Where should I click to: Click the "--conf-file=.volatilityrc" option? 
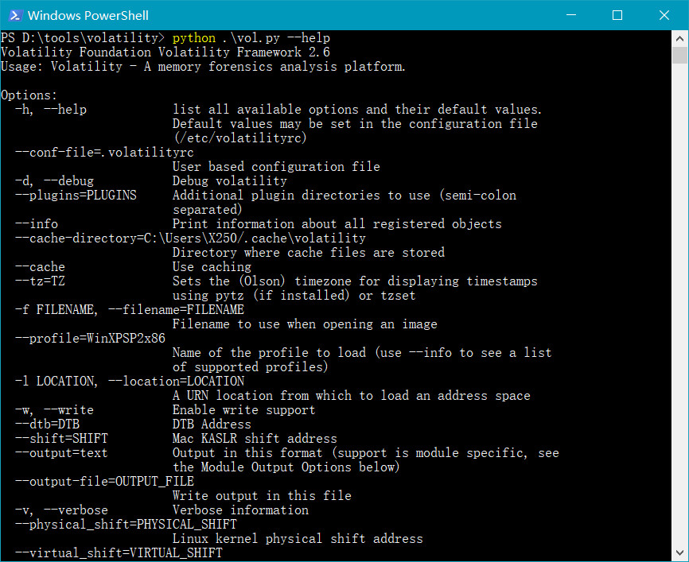[104, 153]
